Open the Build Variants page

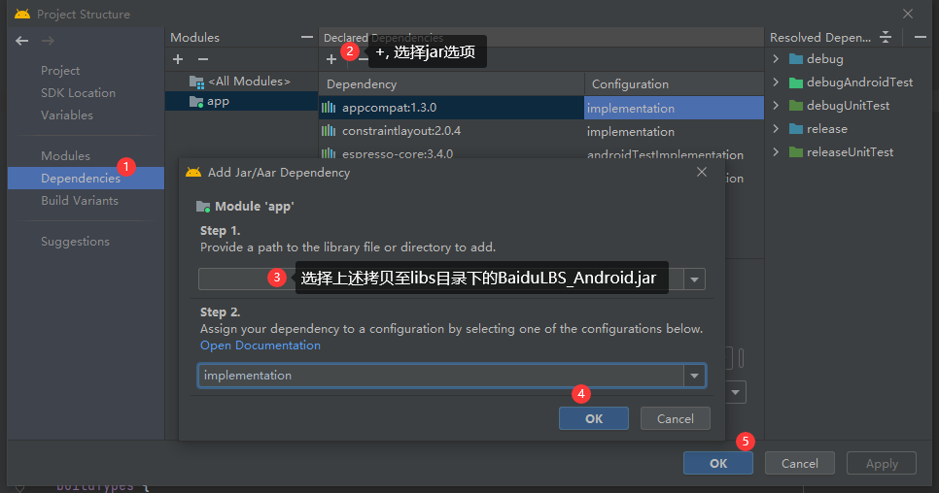click(x=79, y=200)
